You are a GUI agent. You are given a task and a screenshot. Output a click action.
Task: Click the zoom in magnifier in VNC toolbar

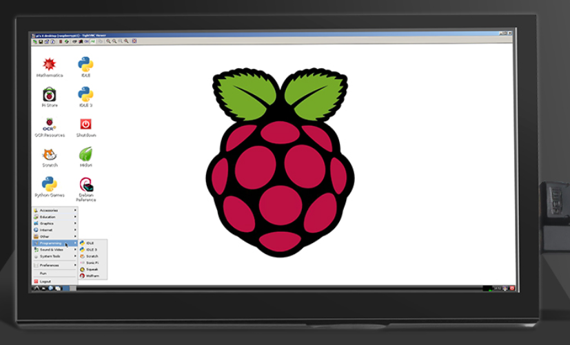click(108, 41)
